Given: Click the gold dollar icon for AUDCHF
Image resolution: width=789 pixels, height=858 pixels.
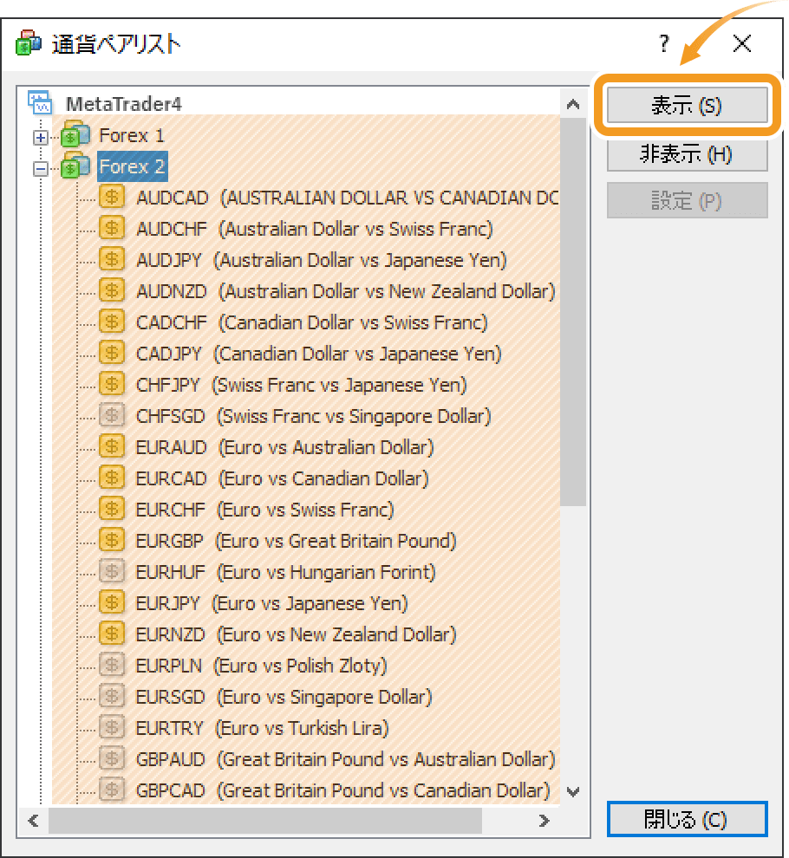Looking at the screenshot, I should pyautogui.click(x=112, y=228).
